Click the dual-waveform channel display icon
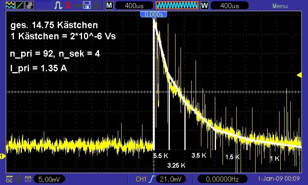The image size is (308, 185). tap(10, 5)
